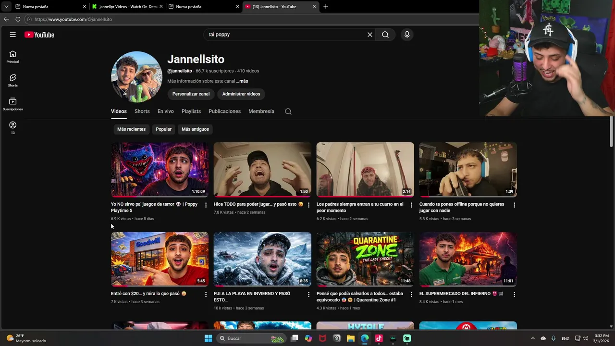The image size is (615, 346).
Task: Open the Membresía tab
Action: pyautogui.click(x=261, y=111)
